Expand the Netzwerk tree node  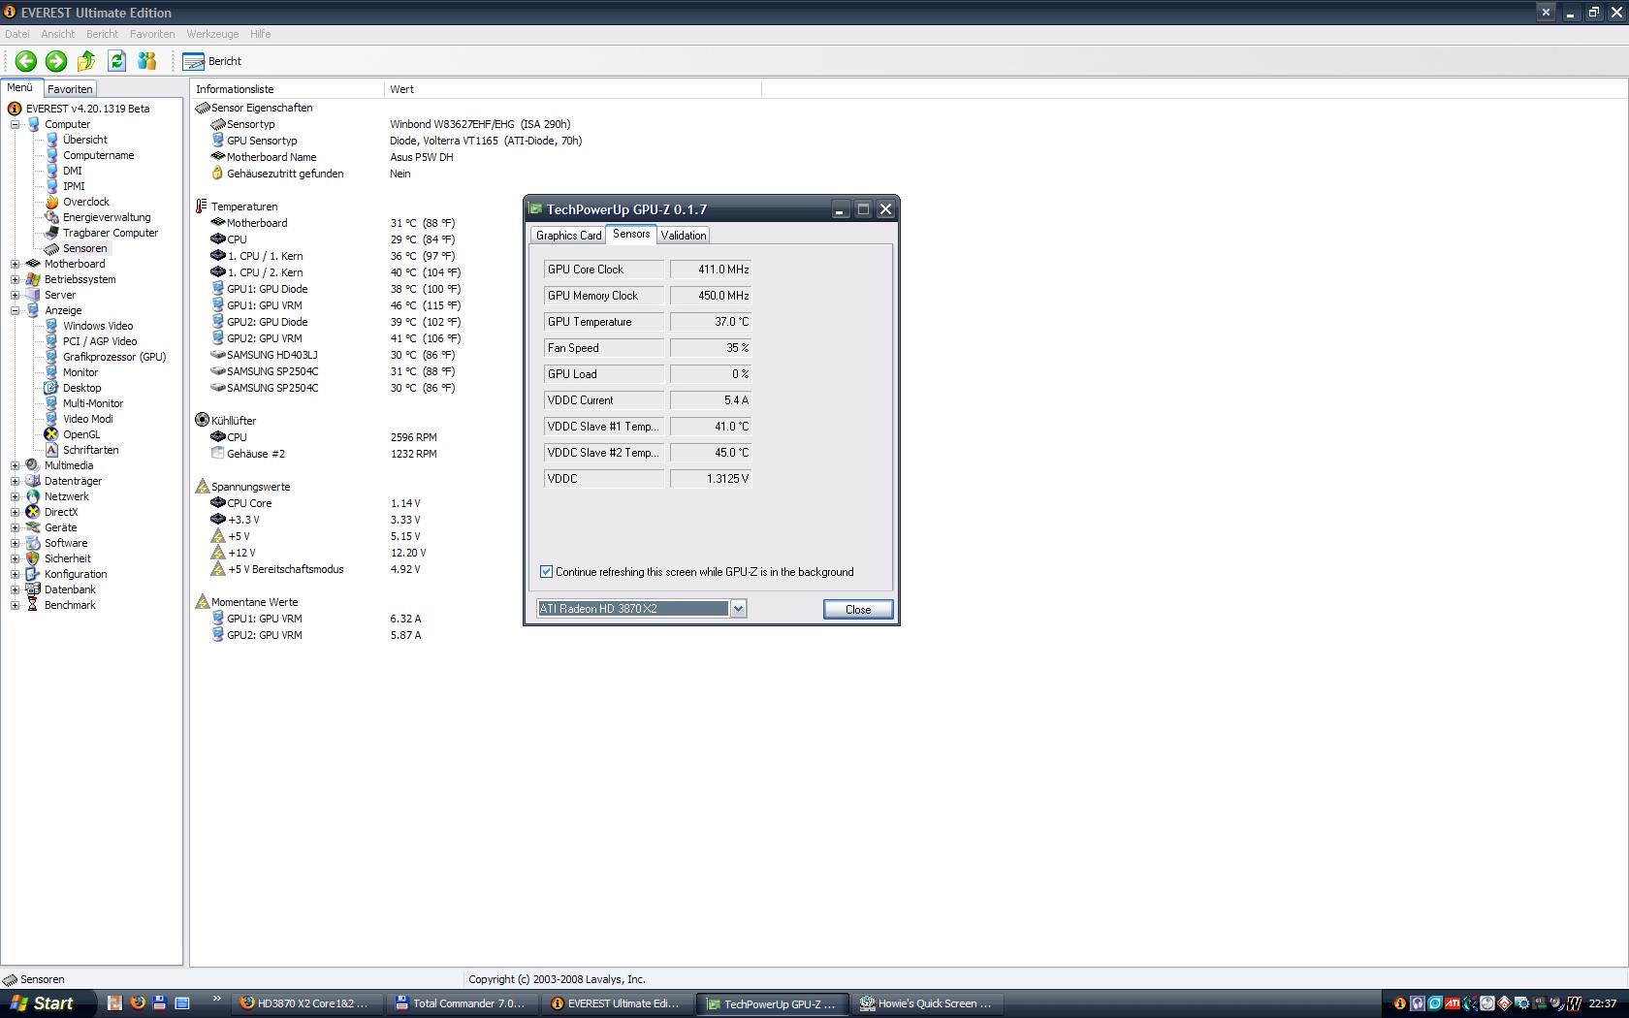(x=15, y=496)
